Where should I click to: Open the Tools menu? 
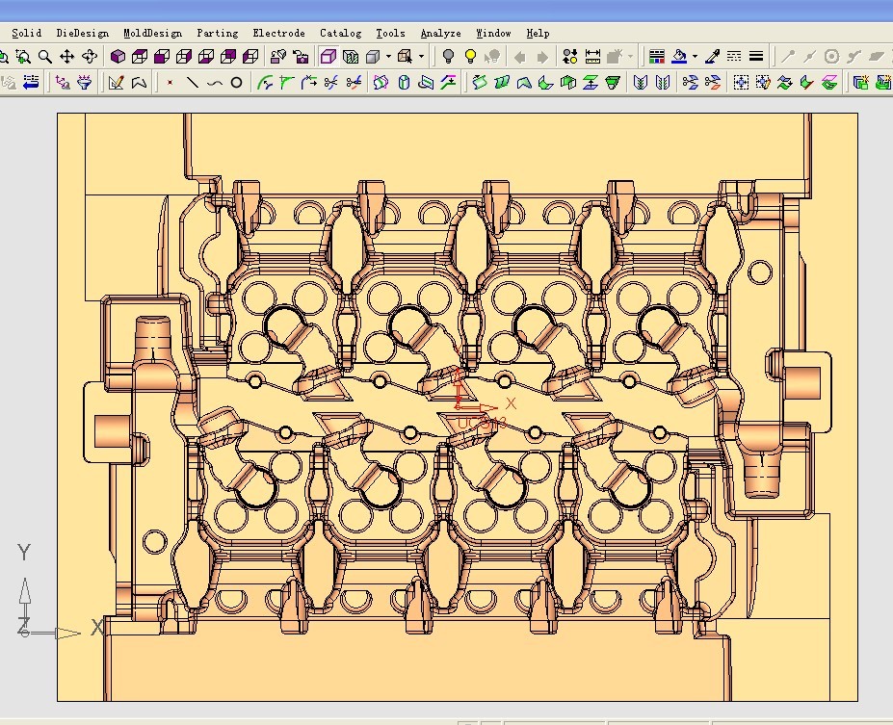pos(391,33)
